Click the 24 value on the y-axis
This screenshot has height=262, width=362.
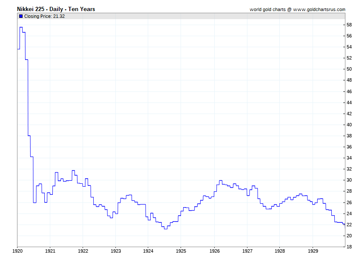coord(349,214)
